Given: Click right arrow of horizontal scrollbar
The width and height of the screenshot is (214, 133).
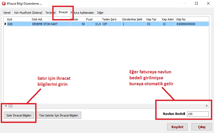Looking at the screenshot, I should pos(206,106).
